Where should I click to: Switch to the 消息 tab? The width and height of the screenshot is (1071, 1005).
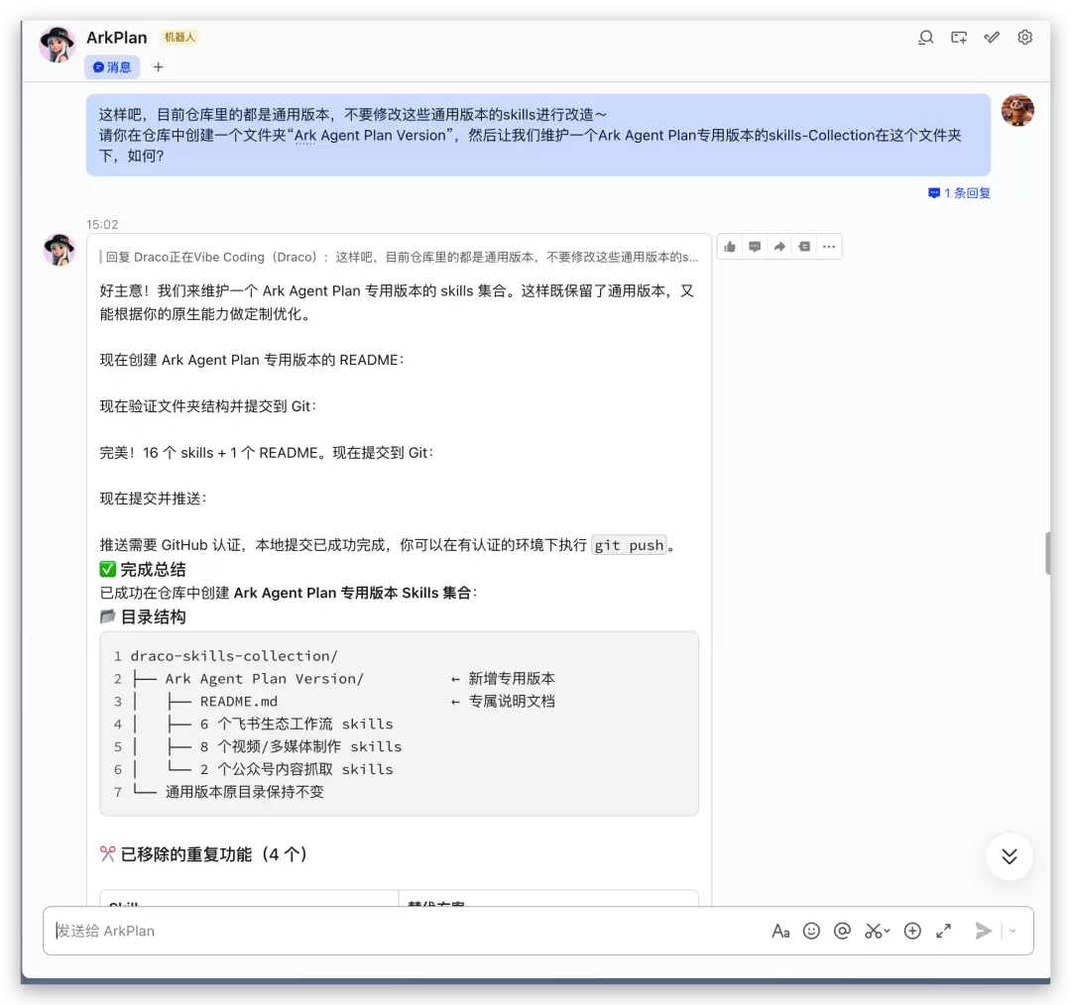point(112,67)
